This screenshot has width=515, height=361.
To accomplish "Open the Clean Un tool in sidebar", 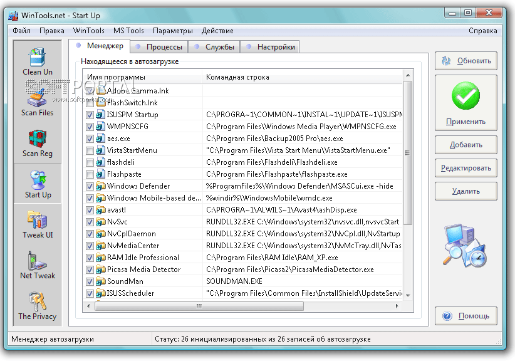I will pyautogui.click(x=38, y=62).
